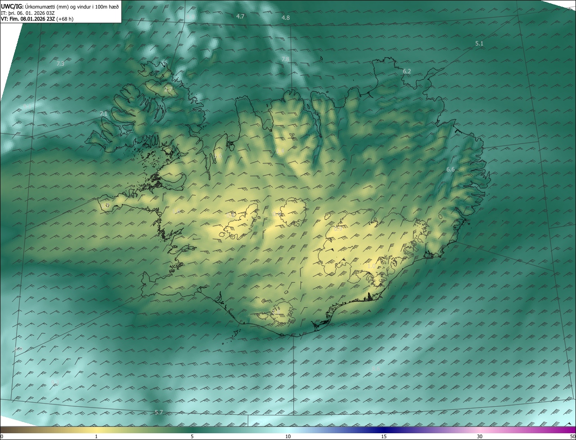The image size is (576, 440).
Task: Click the 7.1 value label over the Westfjords
Action: (103, 114)
